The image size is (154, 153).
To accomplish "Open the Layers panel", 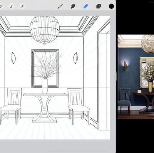I will 99,6.
